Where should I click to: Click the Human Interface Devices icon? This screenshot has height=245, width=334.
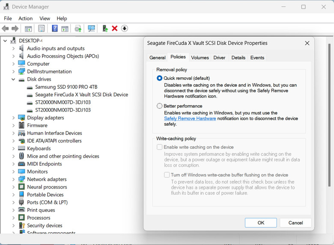tap(21, 133)
